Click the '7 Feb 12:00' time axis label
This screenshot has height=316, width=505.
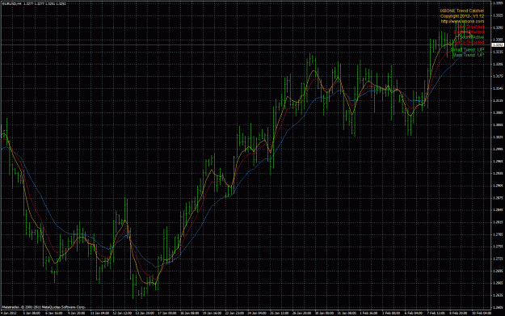436,313
